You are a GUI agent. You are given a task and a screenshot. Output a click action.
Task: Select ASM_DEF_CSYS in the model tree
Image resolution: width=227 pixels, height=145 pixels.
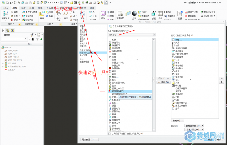[x=15, y=60]
